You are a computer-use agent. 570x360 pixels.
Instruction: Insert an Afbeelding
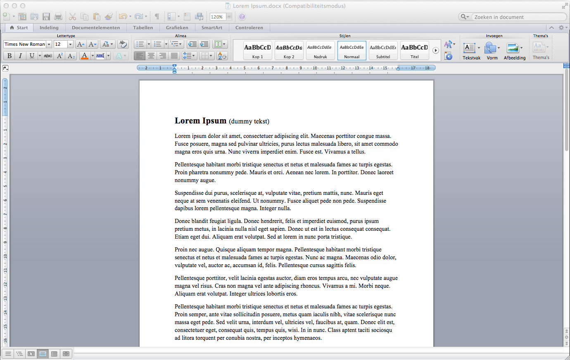coord(515,51)
